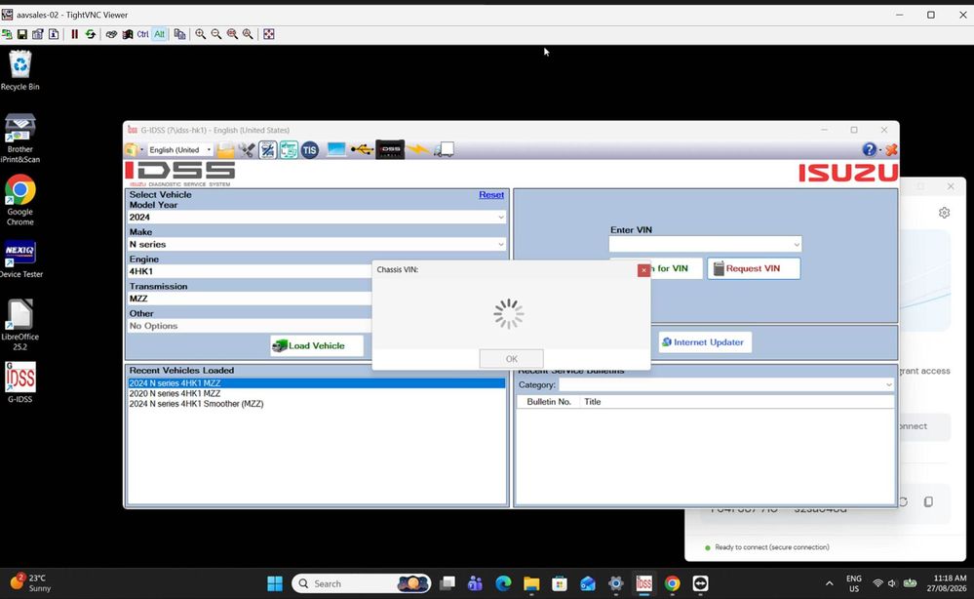Click the TightVNC new connection icon
974x599 pixels.
[7, 34]
